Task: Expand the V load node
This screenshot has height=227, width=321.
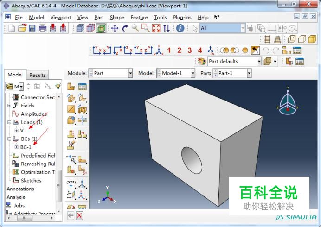Action: 16,131
